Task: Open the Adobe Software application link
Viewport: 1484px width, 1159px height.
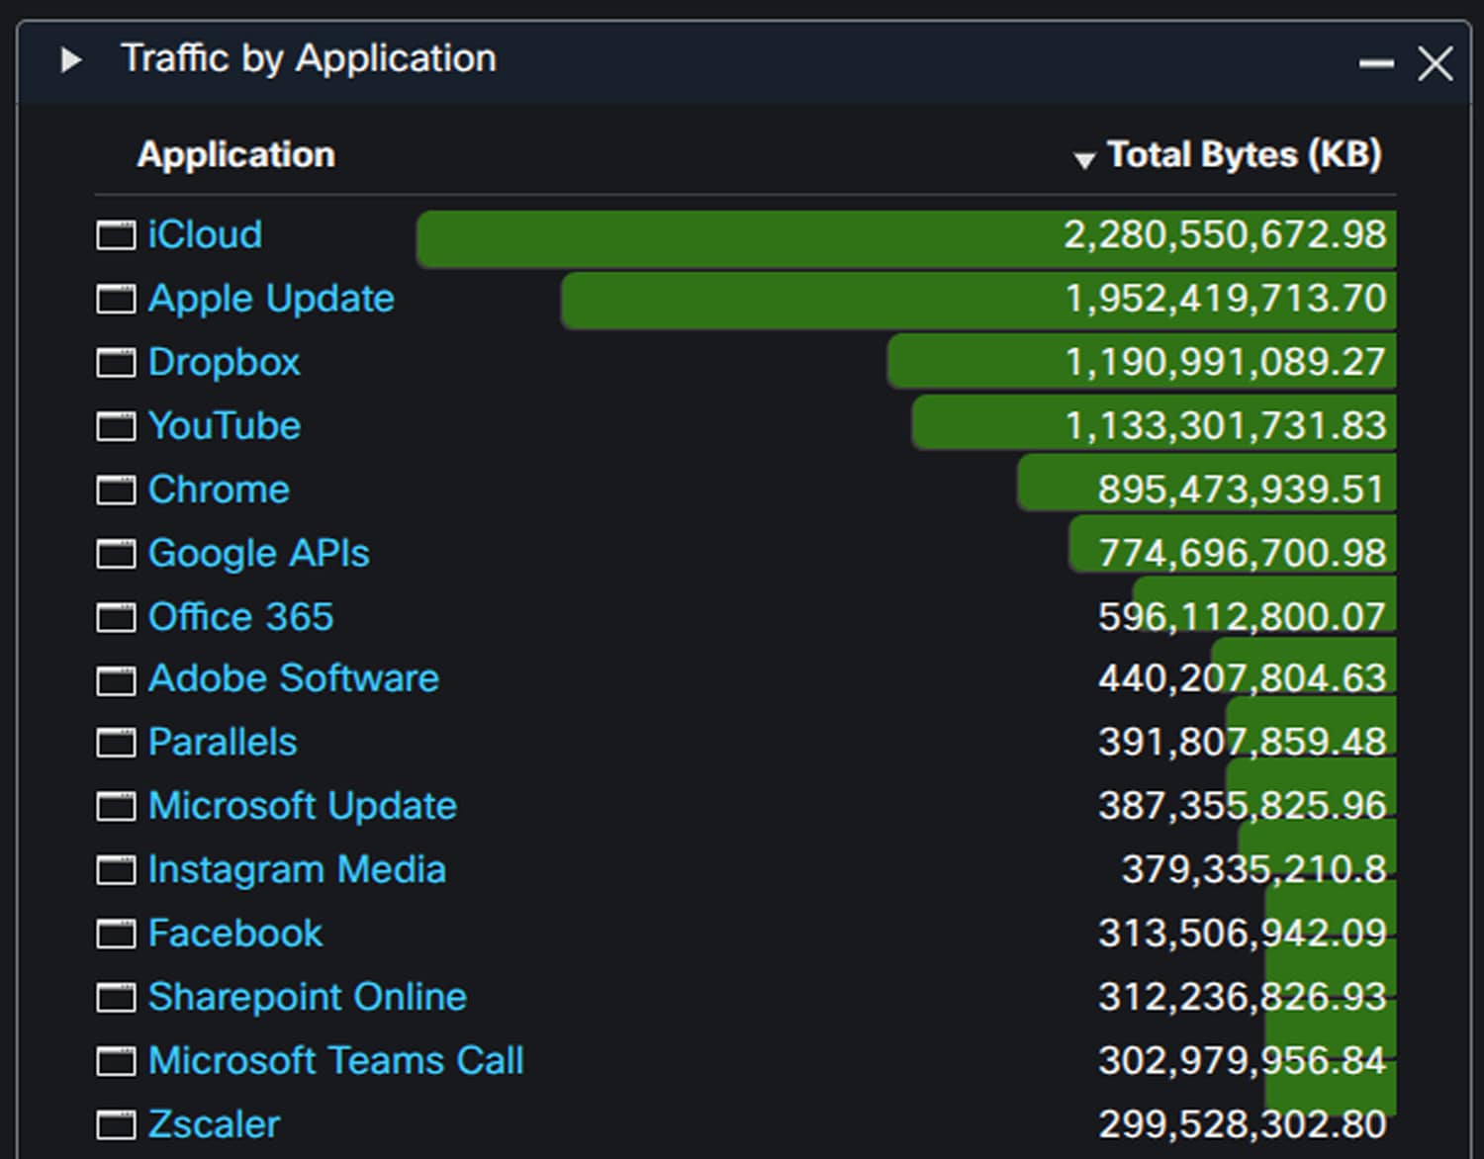Action: tap(293, 678)
